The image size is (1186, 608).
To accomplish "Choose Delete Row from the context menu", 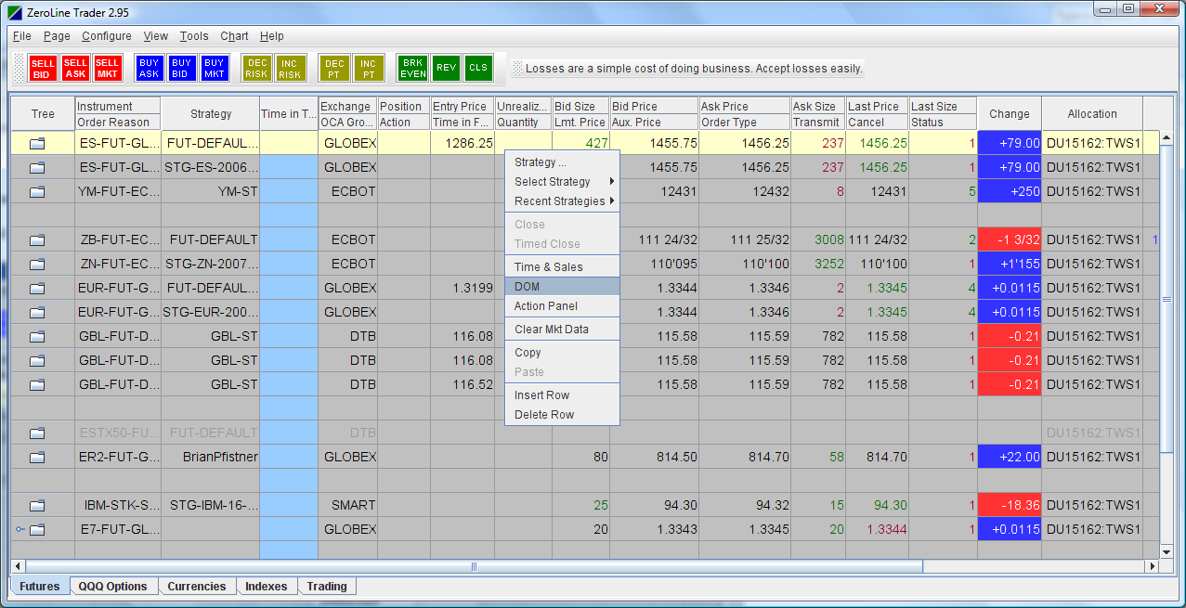I will [562, 415].
